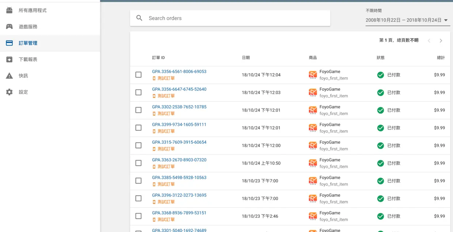Click the credit card icon for 訂單管理
The width and height of the screenshot is (453, 232).
click(9, 43)
